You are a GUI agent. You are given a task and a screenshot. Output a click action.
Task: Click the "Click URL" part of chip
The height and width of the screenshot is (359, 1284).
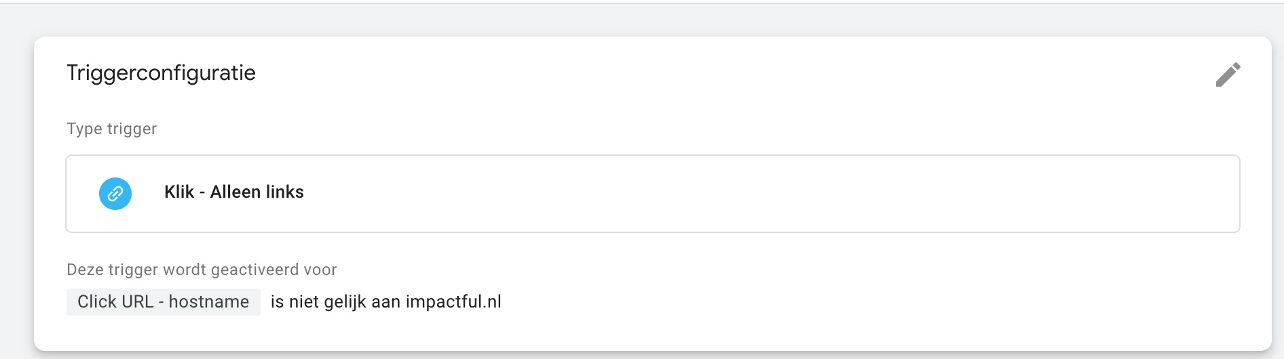click(115, 301)
